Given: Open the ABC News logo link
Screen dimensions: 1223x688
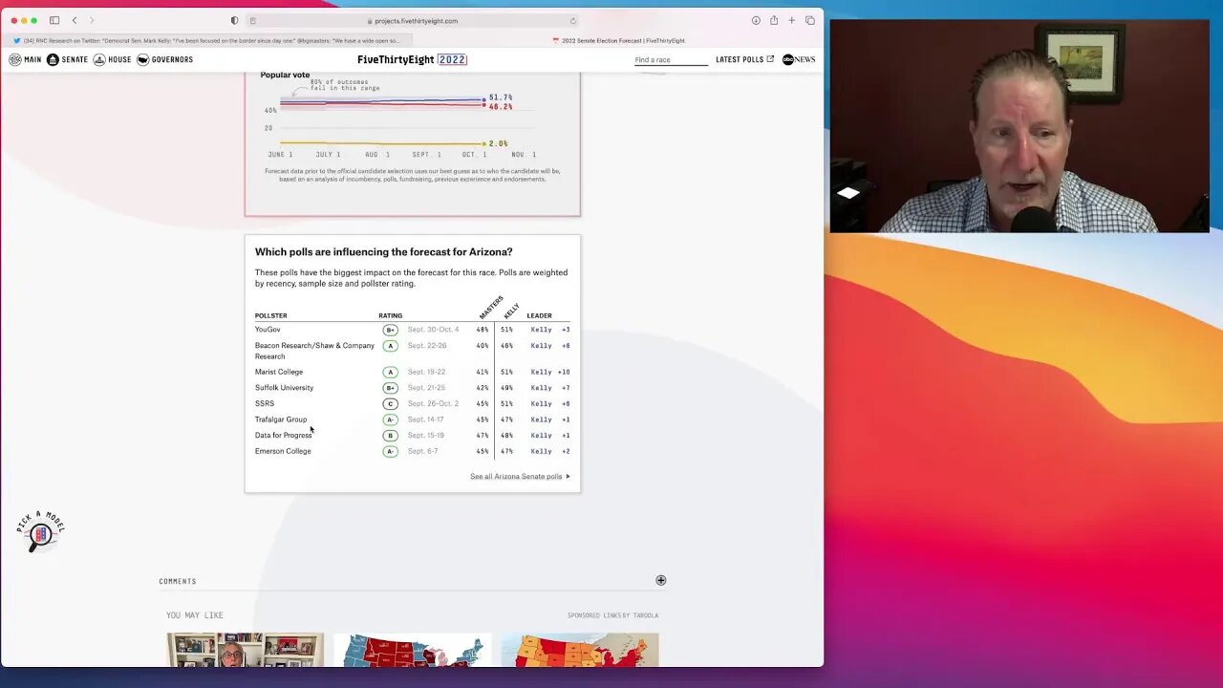Looking at the screenshot, I should (799, 59).
